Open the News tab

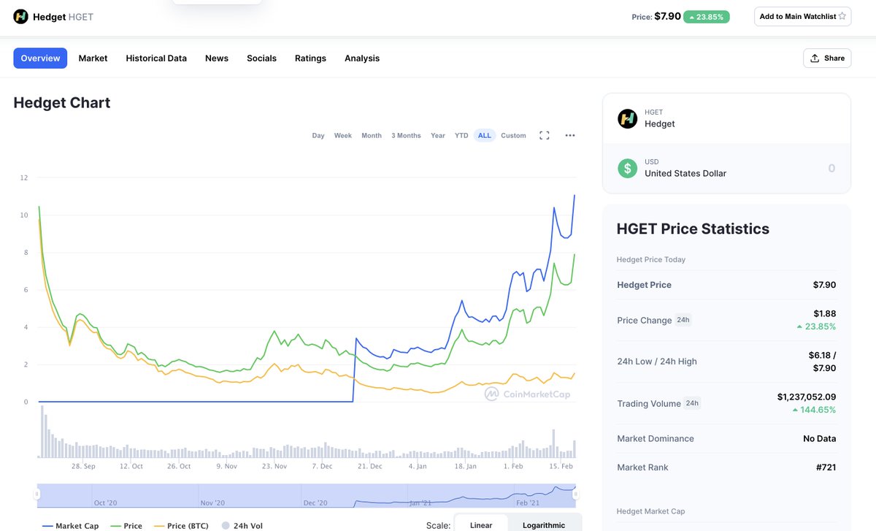pos(217,58)
